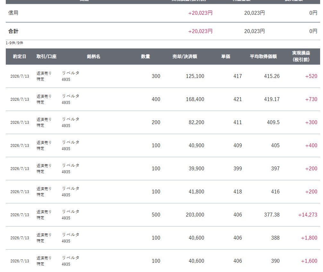Click the 2026/7/13 date in the +300 row
The image size is (323, 272).
20,123
